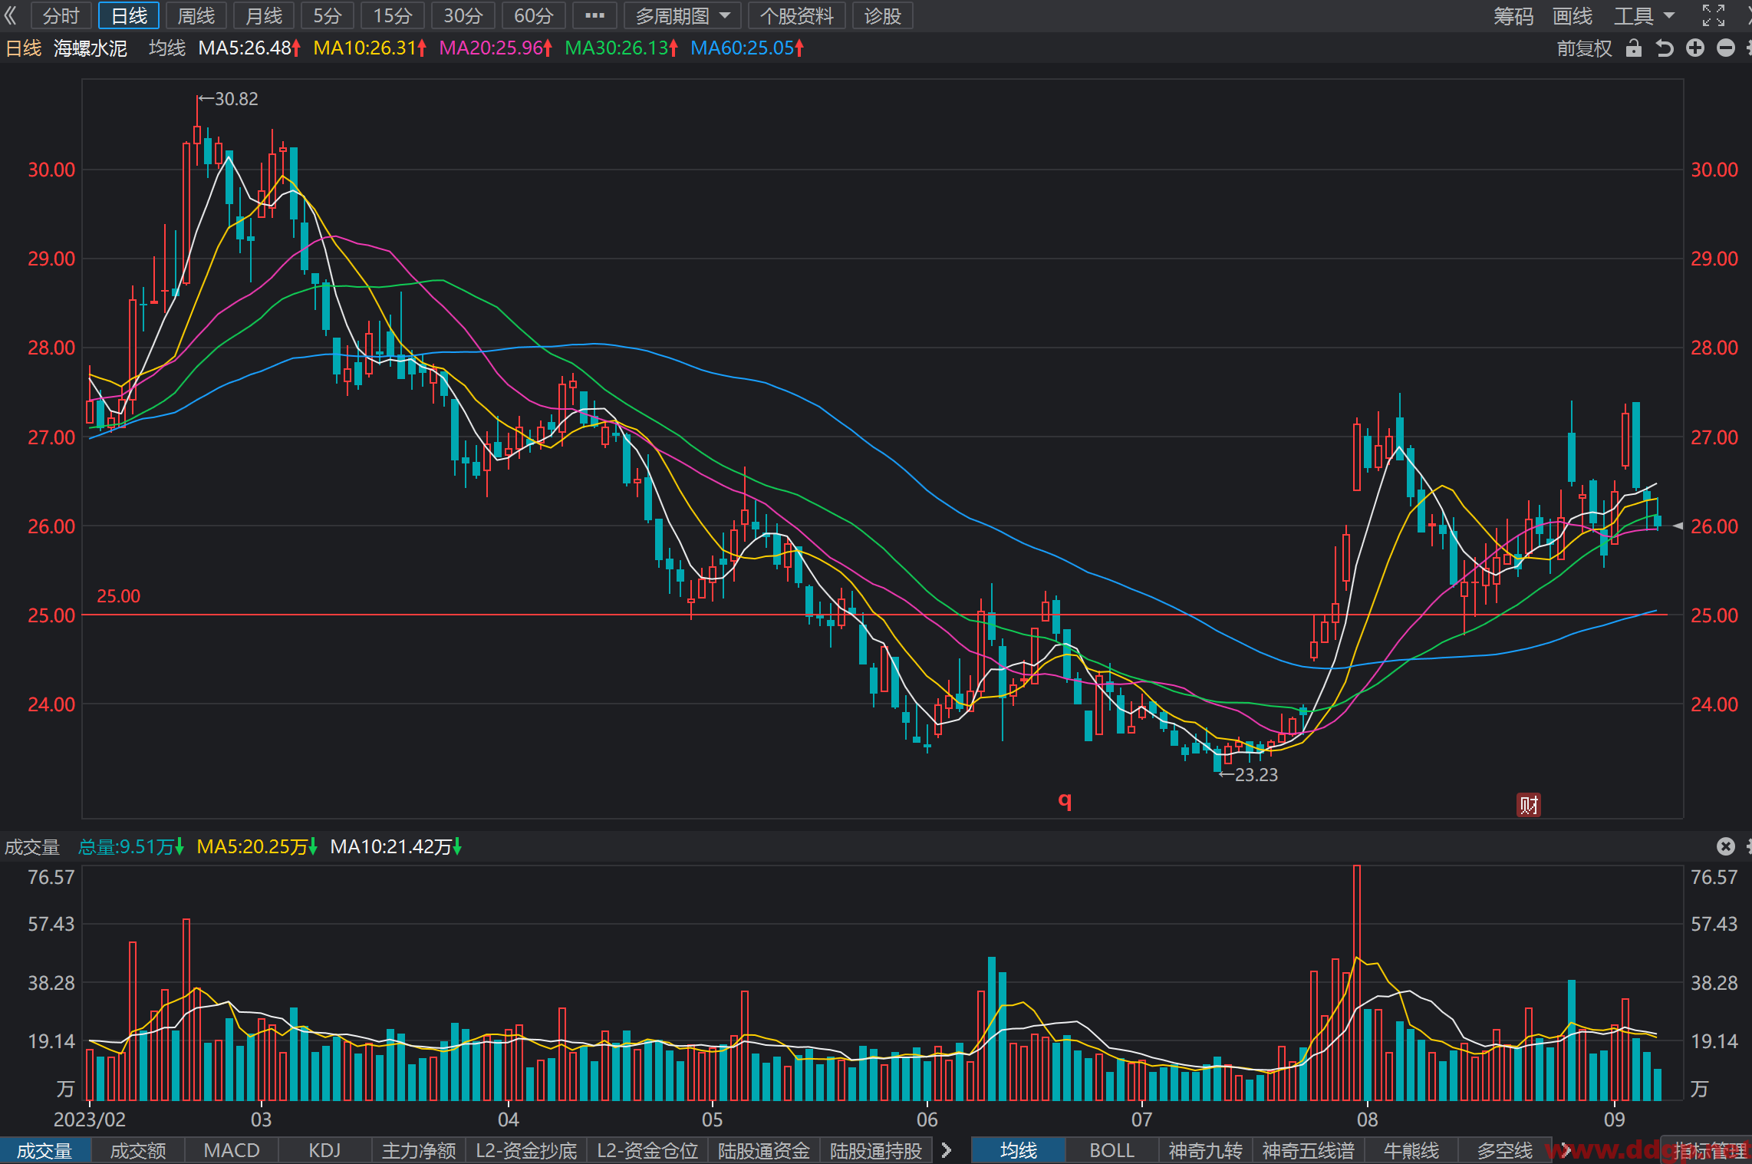The image size is (1752, 1164).
Task: Click the undo arrow icon
Action: pyautogui.click(x=1664, y=48)
